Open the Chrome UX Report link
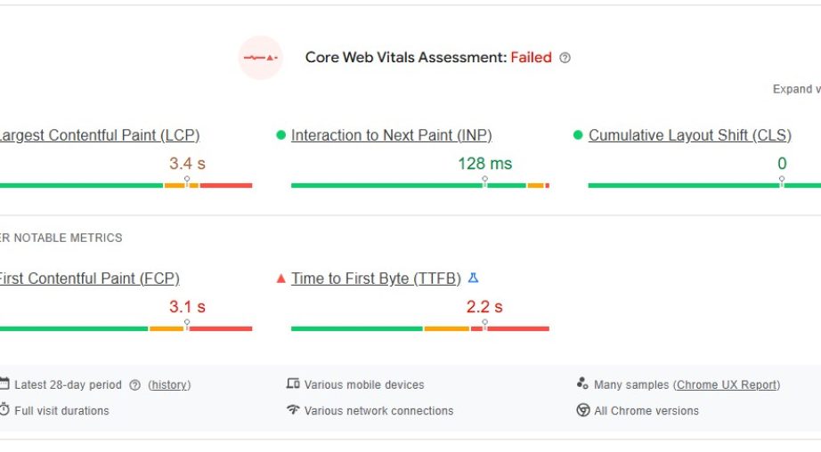This screenshot has width=821, height=452. click(x=727, y=385)
